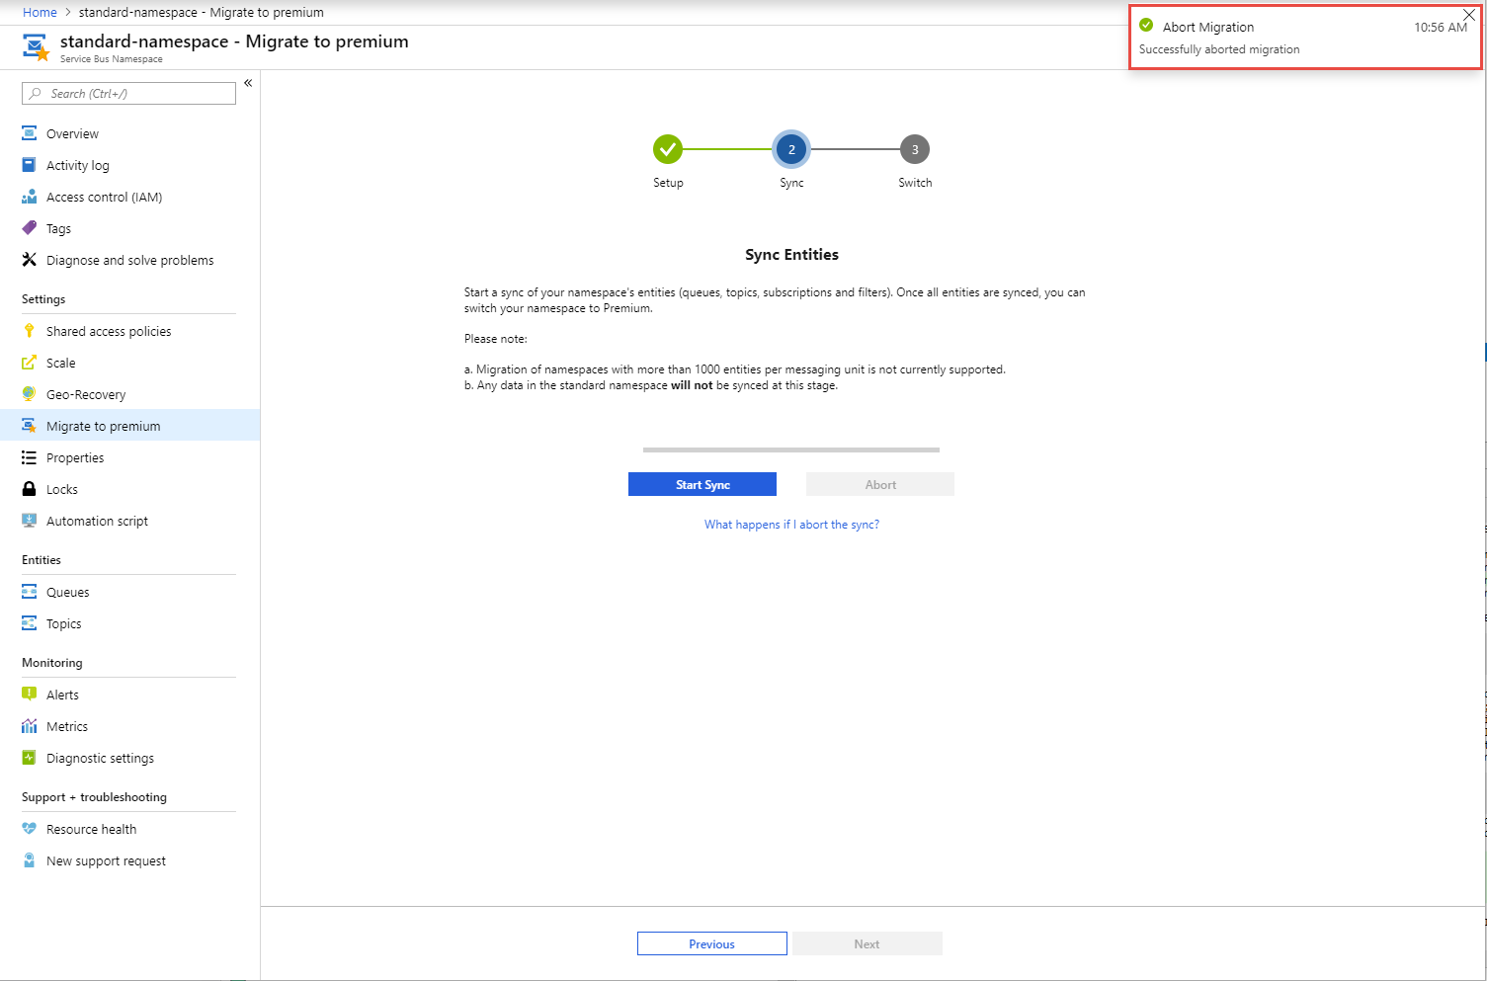Open the Automation script page
This screenshot has height=981, width=1487.
[x=97, y=520]
